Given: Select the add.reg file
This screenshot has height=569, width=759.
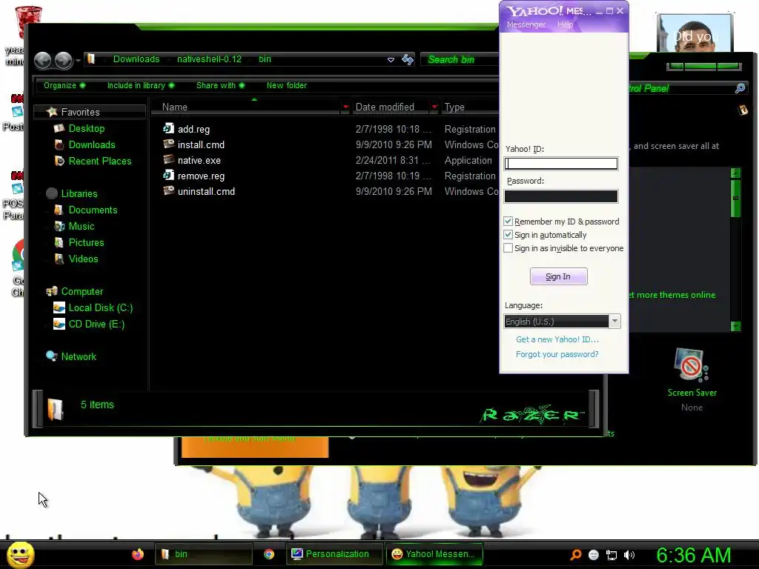Looking at the screenshot, I should [x=193, y=129].
